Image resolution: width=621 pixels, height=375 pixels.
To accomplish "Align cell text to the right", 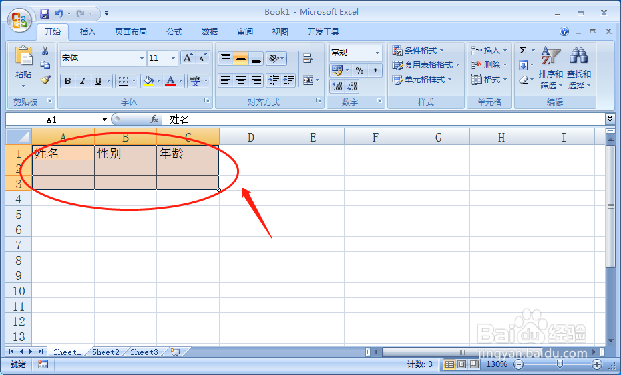I will click(x=256, y=80).
